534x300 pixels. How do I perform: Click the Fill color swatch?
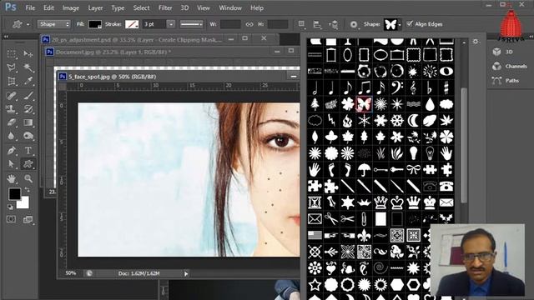(94, 24)
